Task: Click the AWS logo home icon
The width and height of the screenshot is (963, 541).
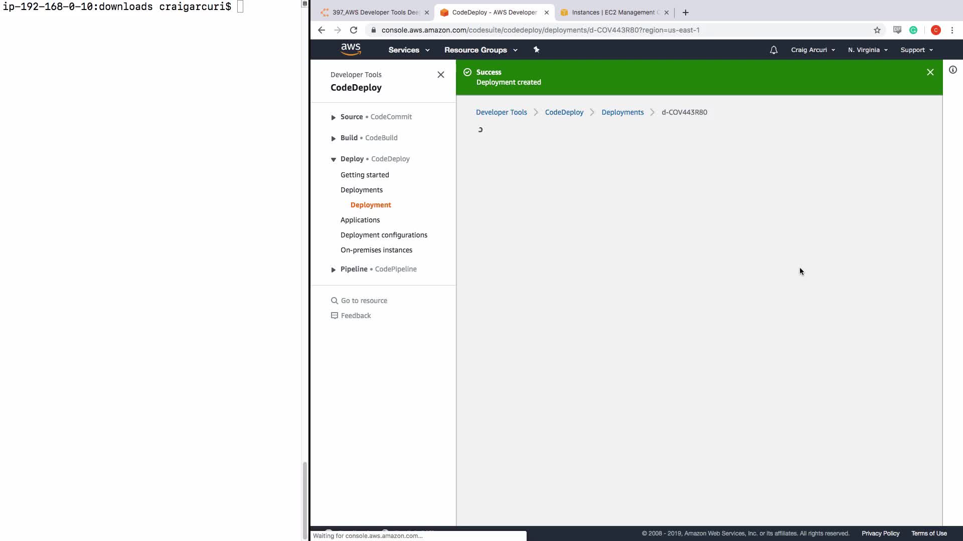Action: coord(351,49)
